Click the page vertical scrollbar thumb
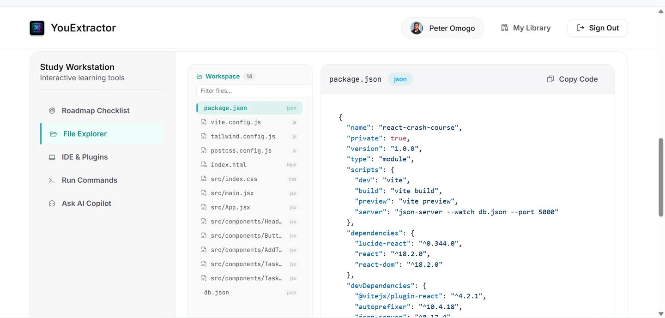The height and width of the screenshot is (318, 665). [x=661, y=177]
